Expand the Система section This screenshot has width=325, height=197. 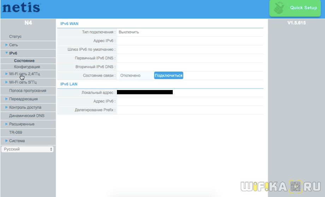pyautogui.click(x=17, y=141)
